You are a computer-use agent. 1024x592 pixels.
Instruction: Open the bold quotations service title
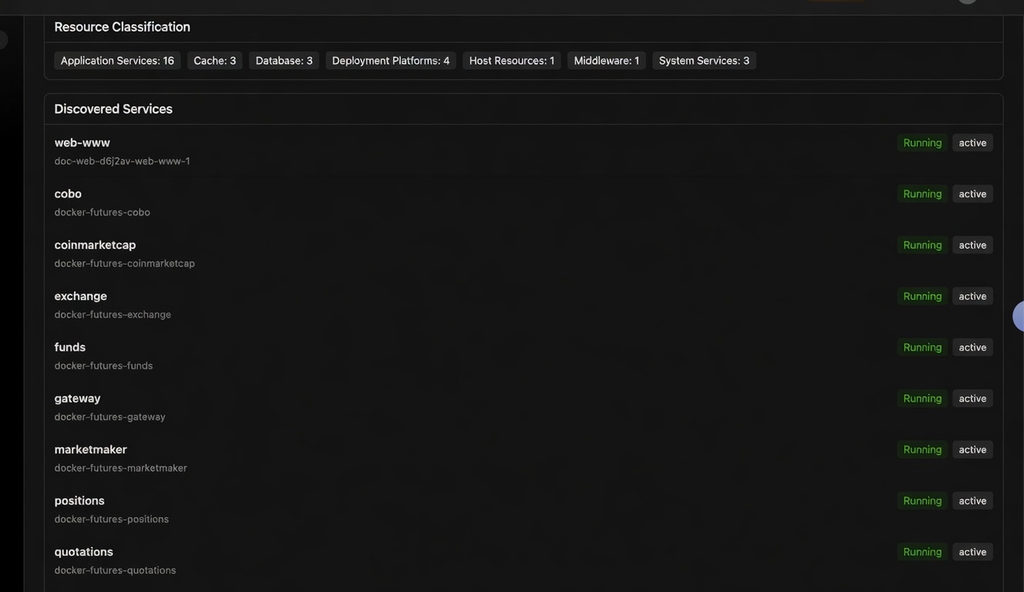point(84,552)
